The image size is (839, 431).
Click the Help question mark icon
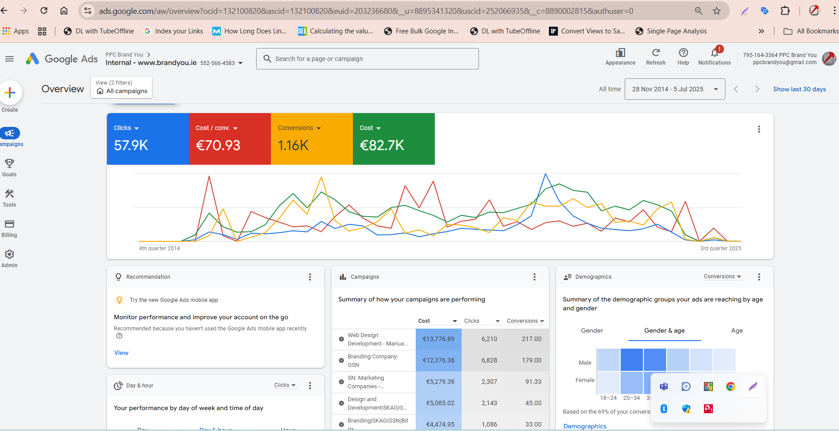click(x=683, y=53)
